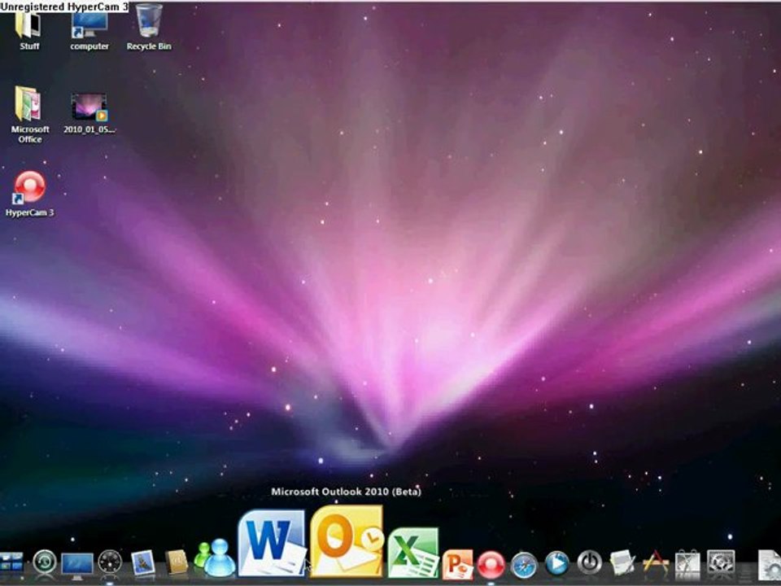Click the power button dock icon
This screenshot has width=781, height=586.
589,562
